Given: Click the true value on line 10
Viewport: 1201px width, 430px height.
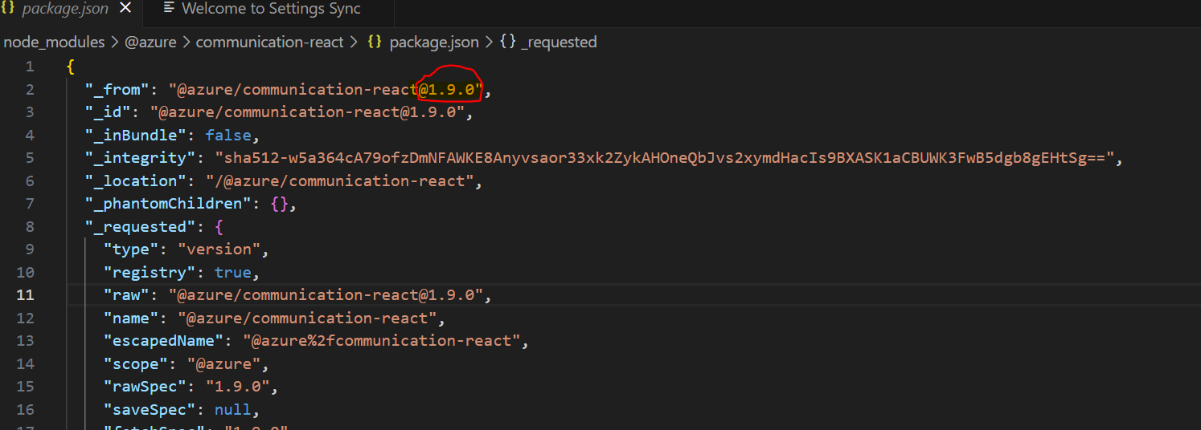Looking at the screenshot, I should pos(232,272).
